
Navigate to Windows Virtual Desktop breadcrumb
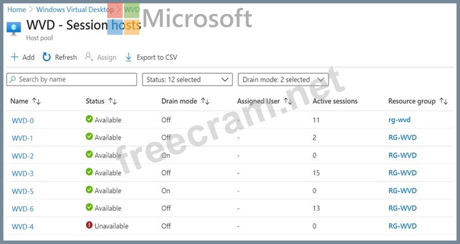75,10
